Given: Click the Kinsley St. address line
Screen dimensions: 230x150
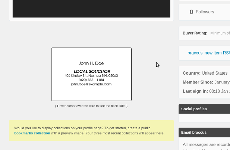Looking at the screenshot, I should [91, 76].
